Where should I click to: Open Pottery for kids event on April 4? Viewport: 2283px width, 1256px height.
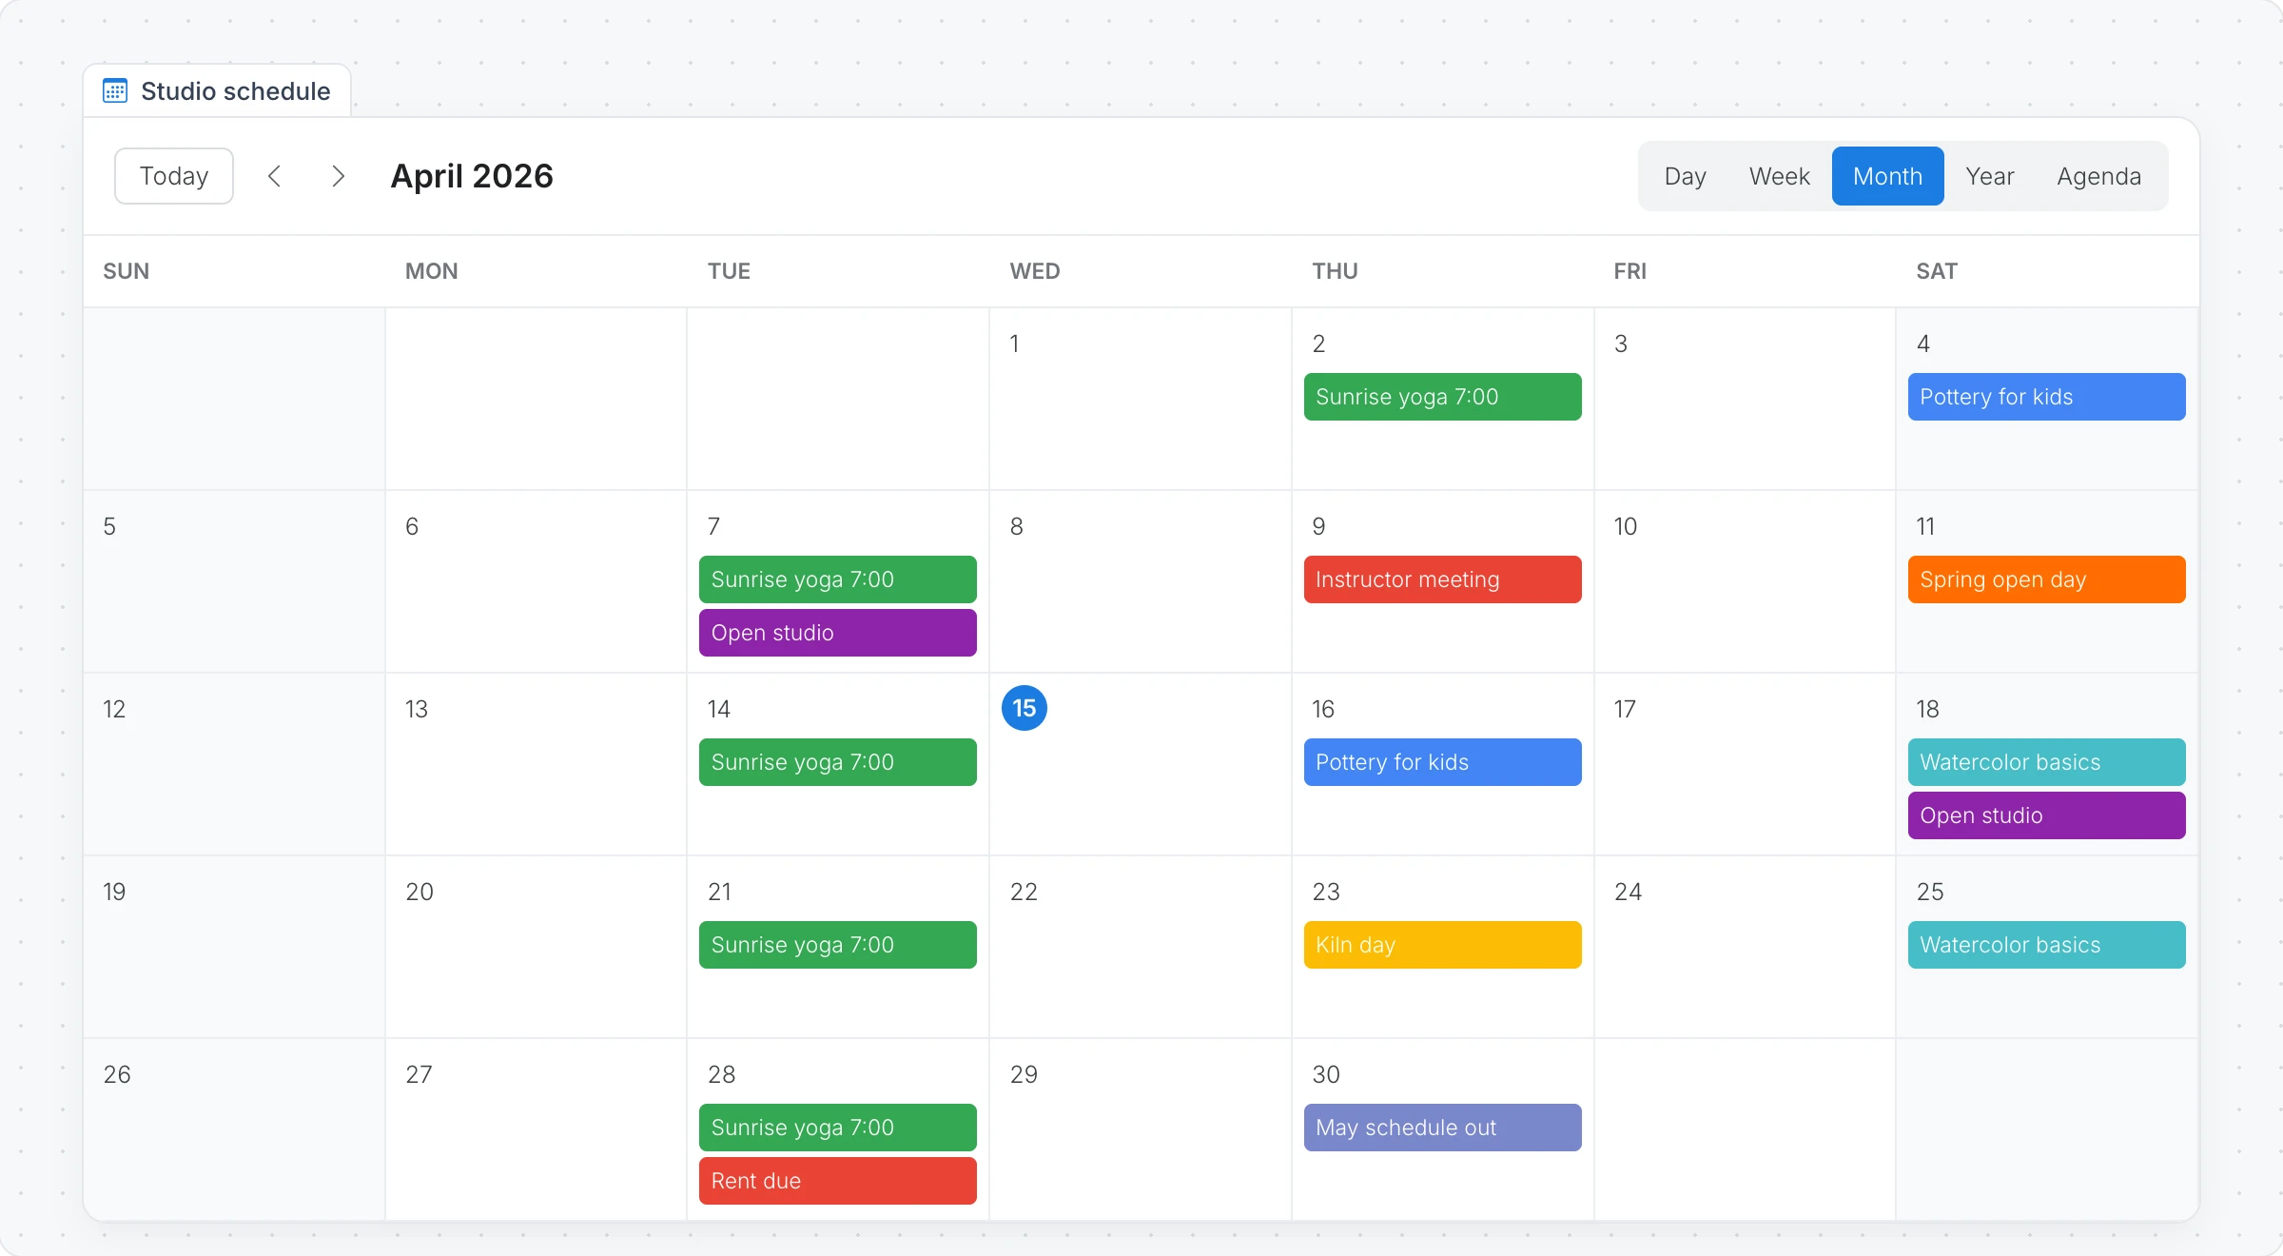coord(2046,397)
